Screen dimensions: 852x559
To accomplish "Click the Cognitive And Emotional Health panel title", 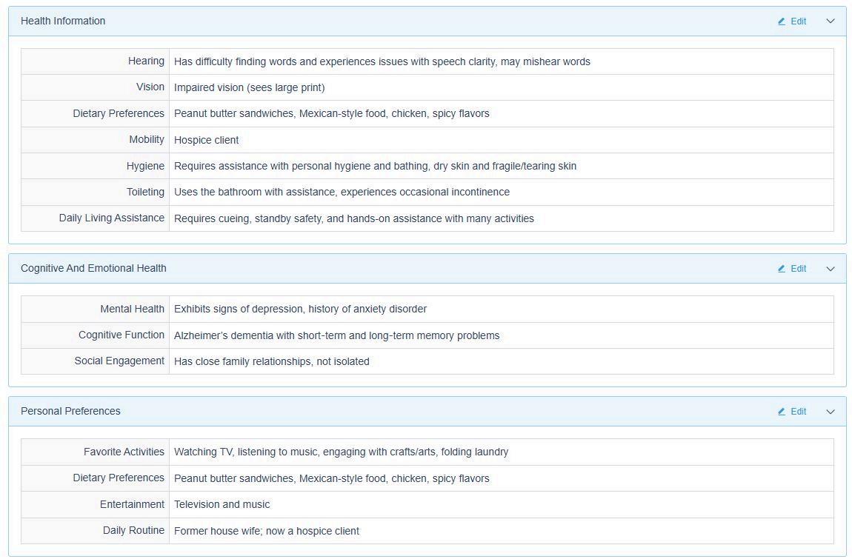I will point(93,268).
